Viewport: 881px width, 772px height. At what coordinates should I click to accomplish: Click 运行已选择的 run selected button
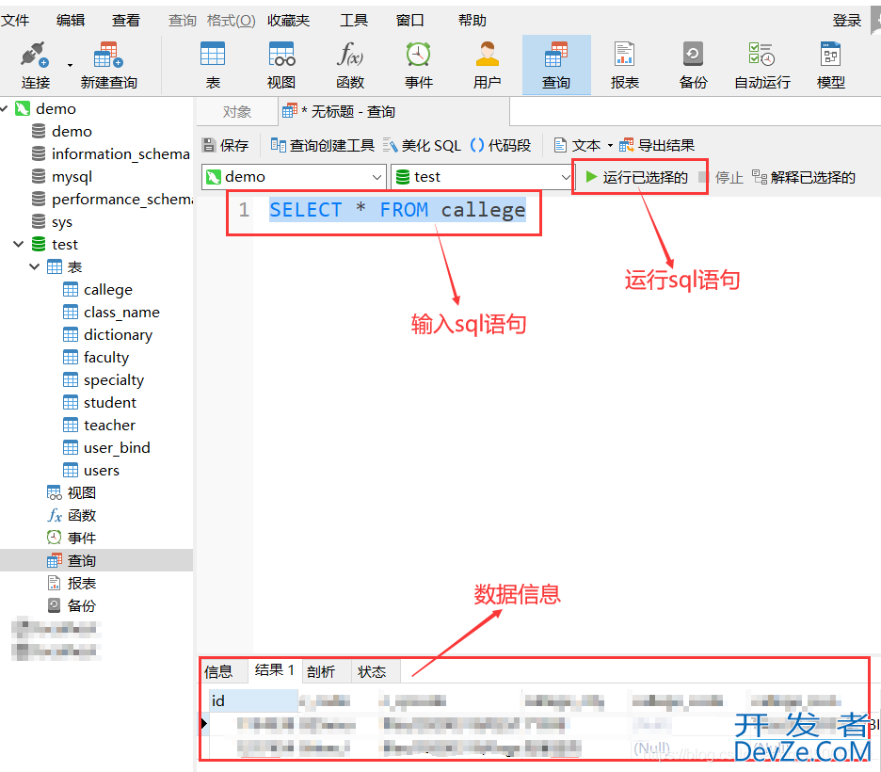[x=636, y=178]
